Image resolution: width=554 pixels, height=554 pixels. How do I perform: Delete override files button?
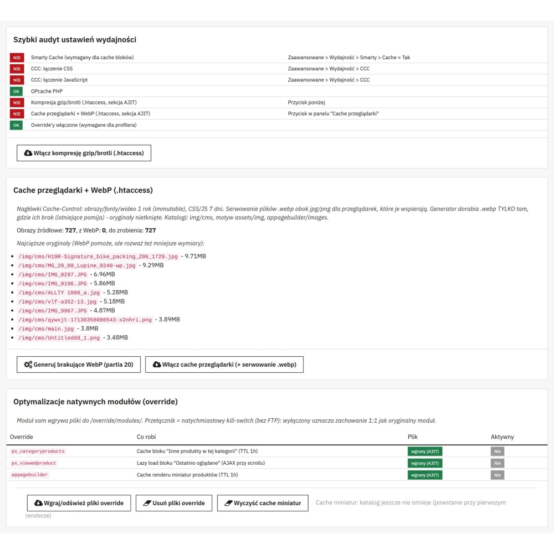click(x=174, y=503)
